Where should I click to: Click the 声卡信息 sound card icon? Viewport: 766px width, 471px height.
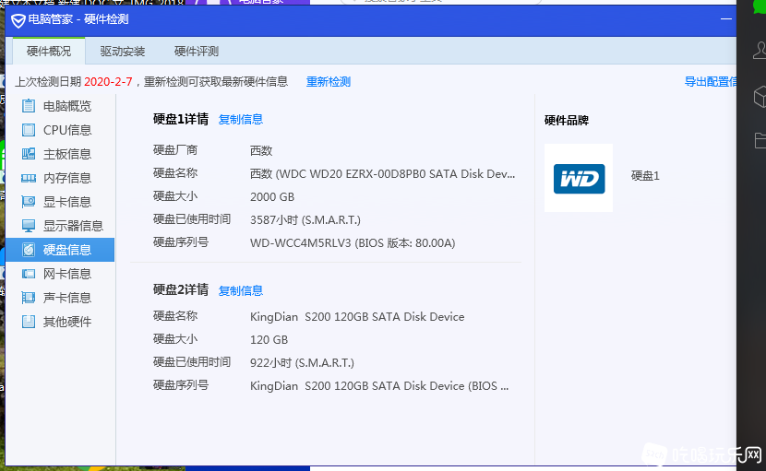pyautogui.click(x=29, y=298)
